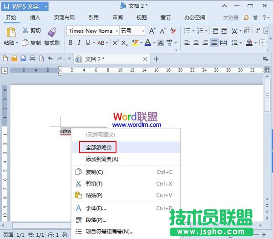Expand the line spacing arrow

click(241, 43)
